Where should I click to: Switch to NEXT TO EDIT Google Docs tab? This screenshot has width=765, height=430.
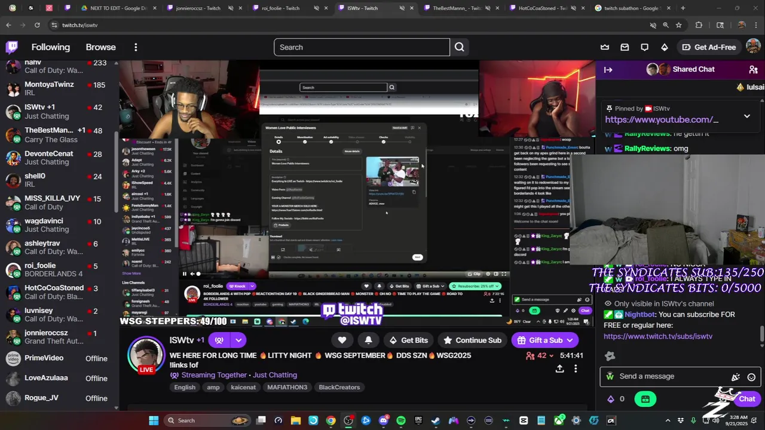click(118, 8)
